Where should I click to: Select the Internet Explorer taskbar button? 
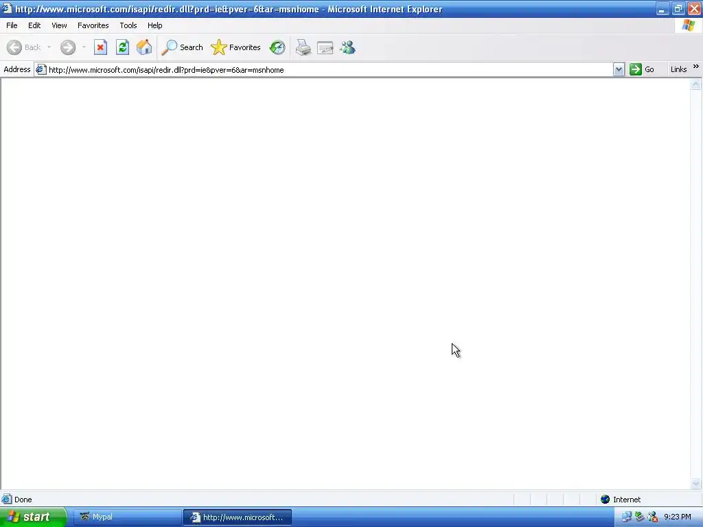pyautogui.click(x=238, y=517)
